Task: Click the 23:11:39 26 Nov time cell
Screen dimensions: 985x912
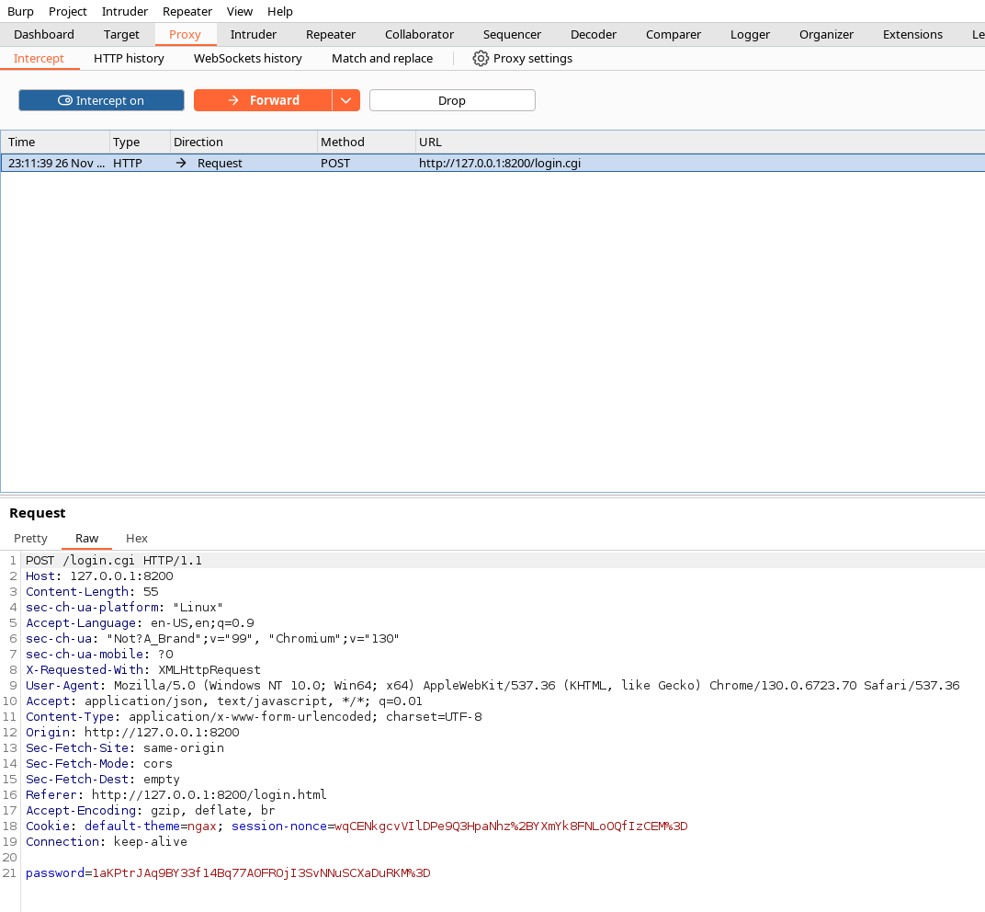Action: [x=56, y=164]
